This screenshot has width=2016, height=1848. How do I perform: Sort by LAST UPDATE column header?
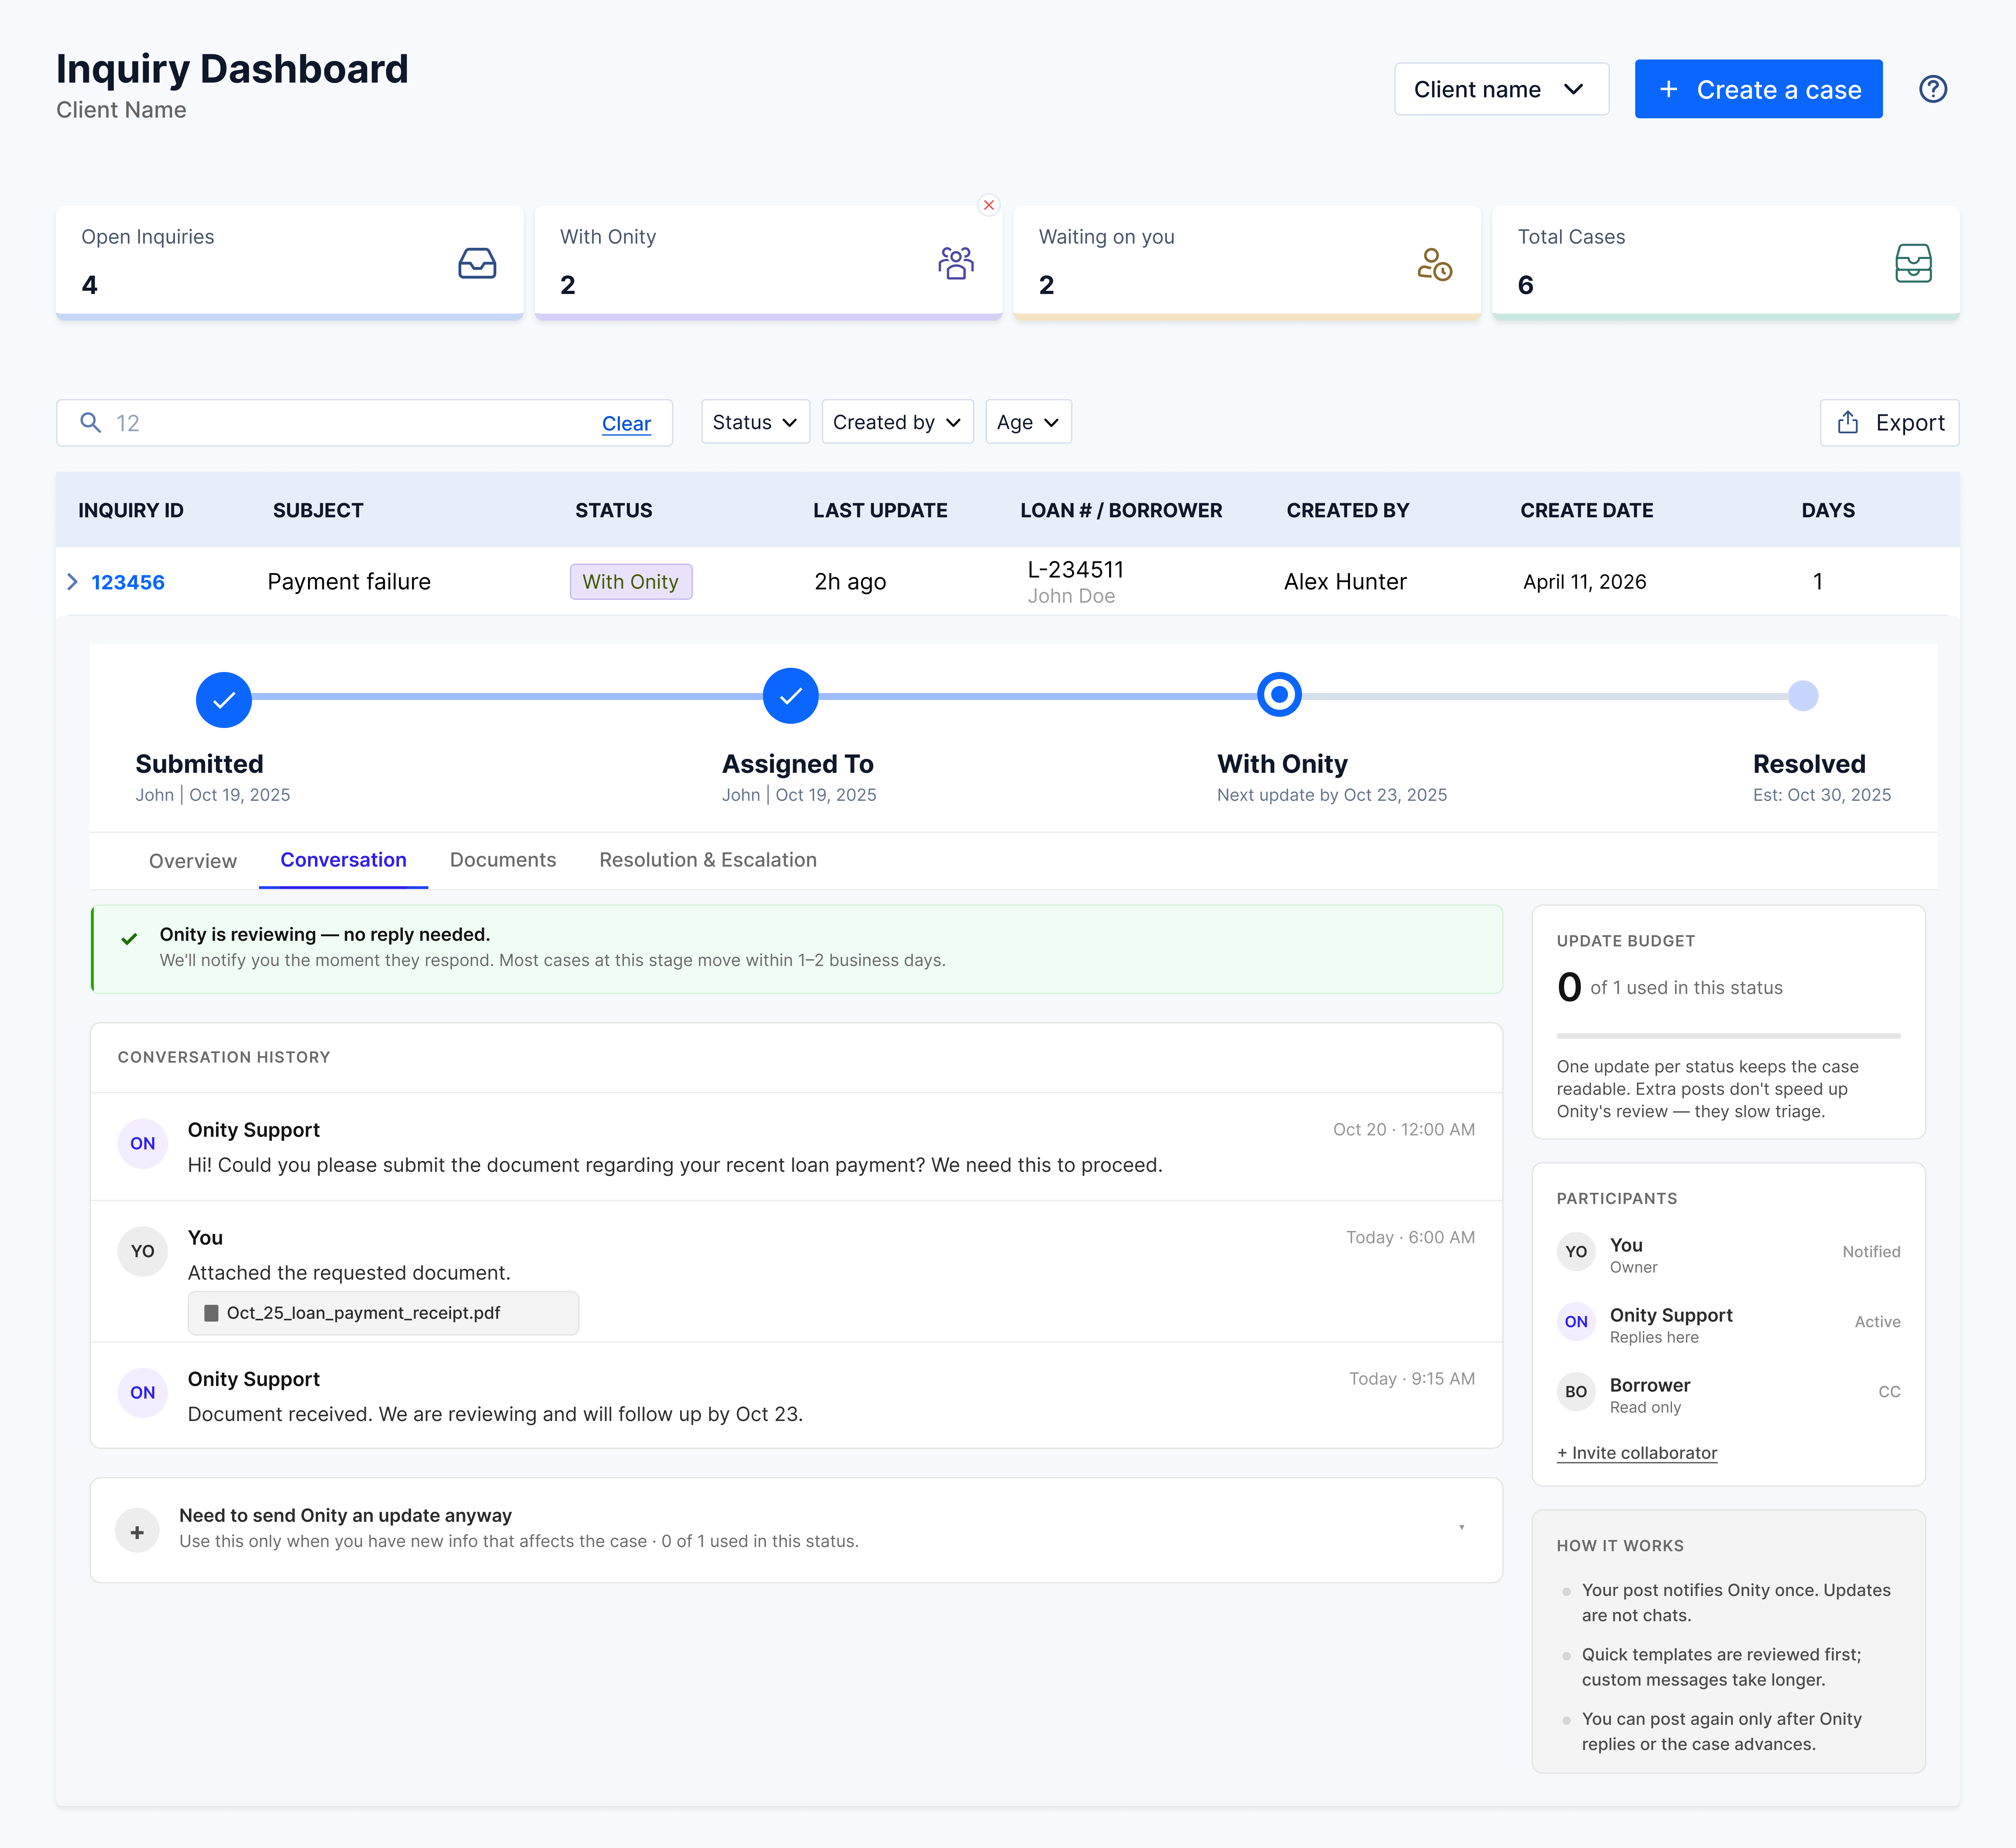[880, 510]
